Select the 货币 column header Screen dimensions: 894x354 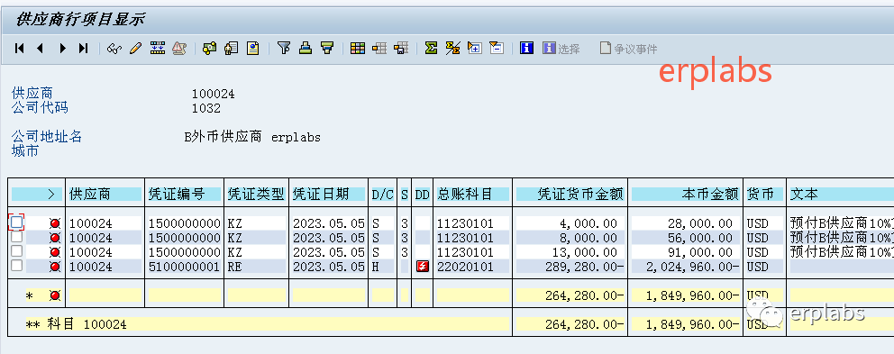pos(764,195)
